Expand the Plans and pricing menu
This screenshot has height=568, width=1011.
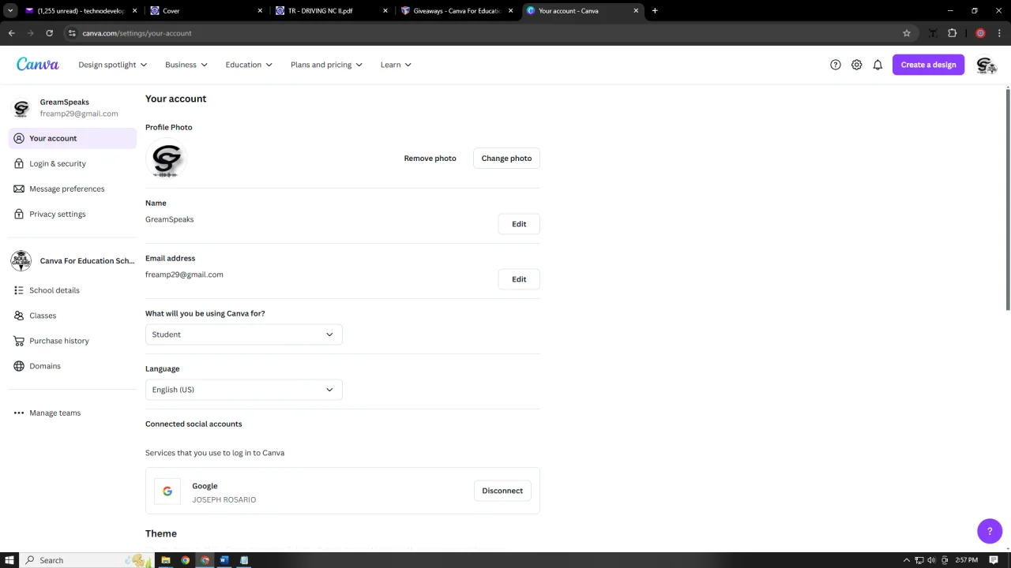coord(326,65)
